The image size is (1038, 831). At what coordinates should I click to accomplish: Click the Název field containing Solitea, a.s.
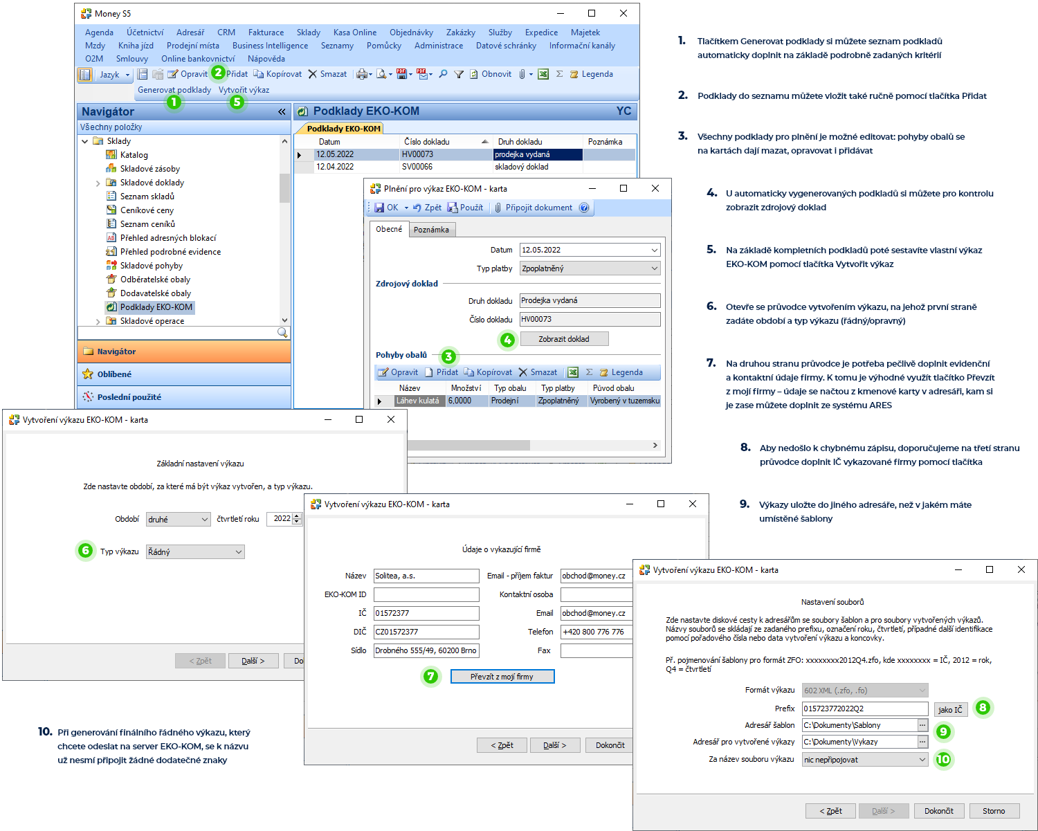[x=426, y=576]
